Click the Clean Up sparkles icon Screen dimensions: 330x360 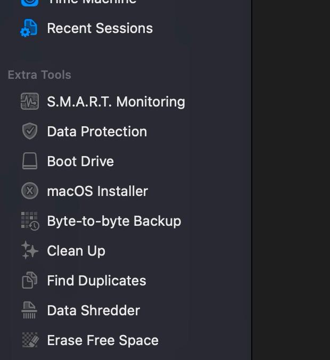pos(30,251)
